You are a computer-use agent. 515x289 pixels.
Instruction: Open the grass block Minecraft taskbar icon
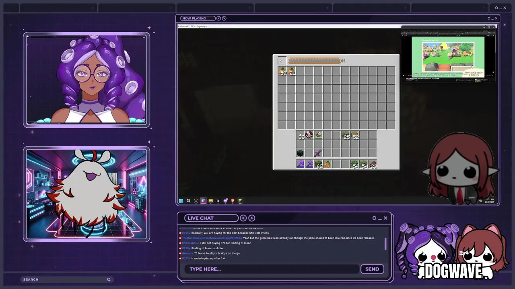click(240, 201)
